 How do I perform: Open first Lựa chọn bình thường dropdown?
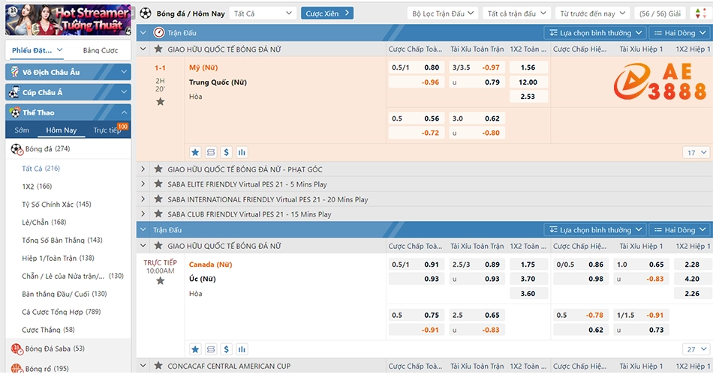point(595,33)
